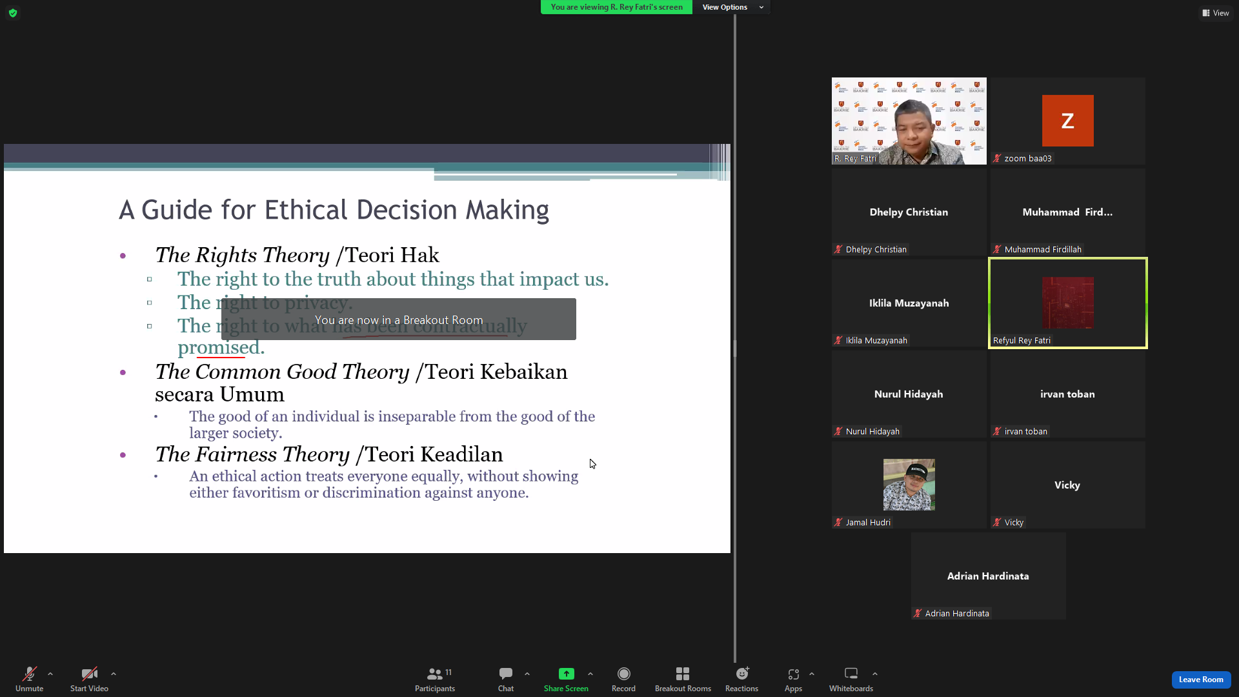Click 'The Fairness Theory /Teori Keadilan' heading
The width and height of the screenshot is (1239, 697).
click(328, 454)
